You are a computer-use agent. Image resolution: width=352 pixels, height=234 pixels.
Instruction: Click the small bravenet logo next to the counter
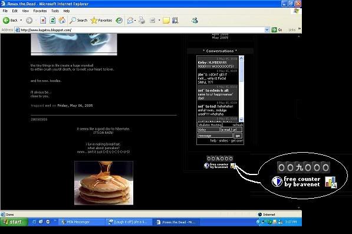point(207,166)
